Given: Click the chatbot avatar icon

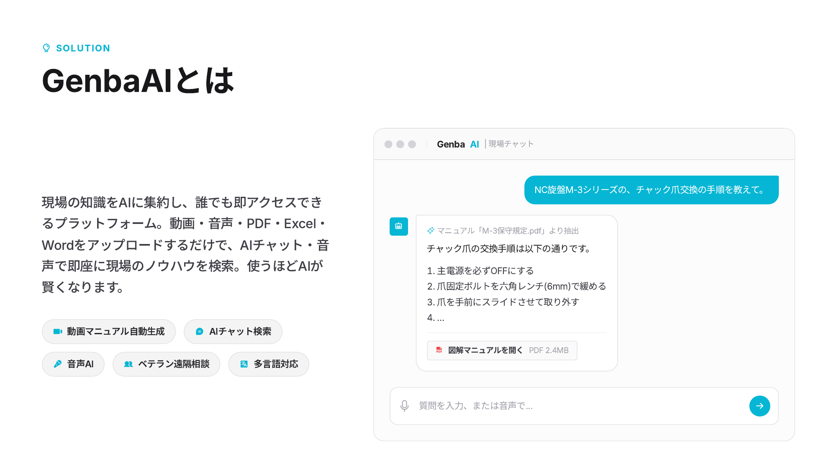Looking at the screenshot, I should point(398,226).
